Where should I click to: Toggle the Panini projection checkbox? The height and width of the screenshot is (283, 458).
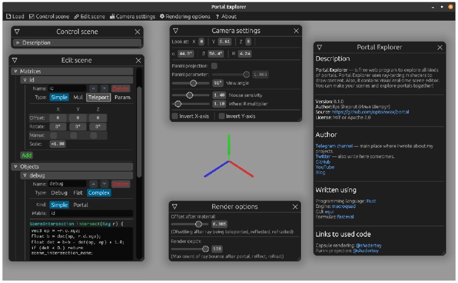click(x=214, y=66)
